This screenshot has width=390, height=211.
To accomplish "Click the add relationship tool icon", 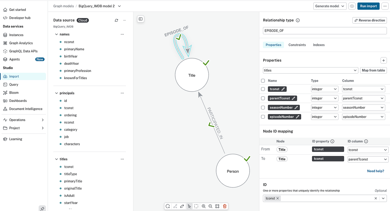I will coord(175,206).
